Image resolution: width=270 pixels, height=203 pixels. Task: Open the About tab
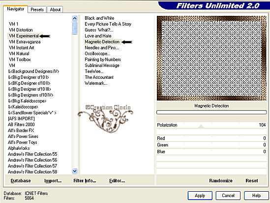(x=55, y=9)
